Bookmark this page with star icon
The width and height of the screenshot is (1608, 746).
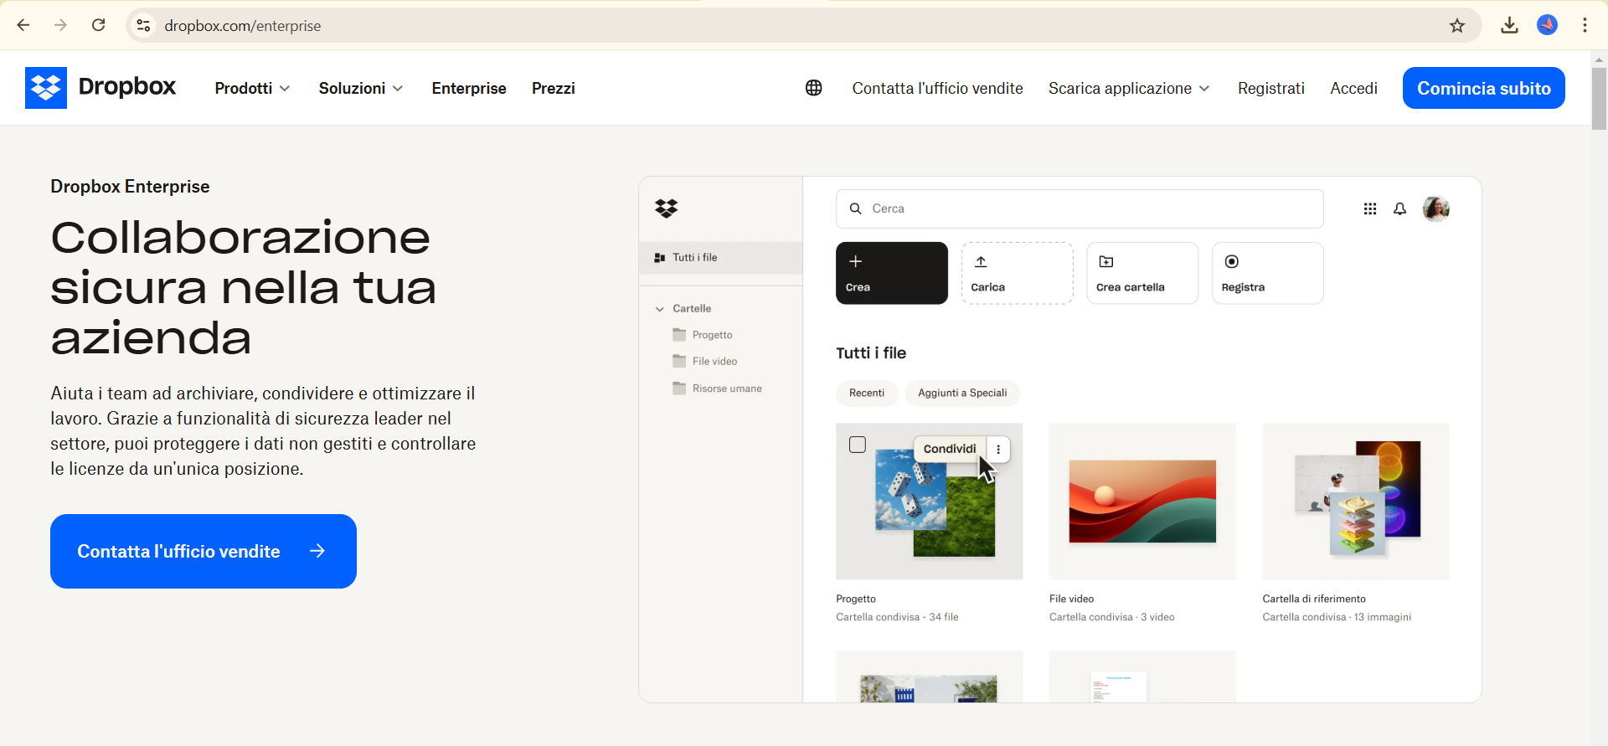pos(1457,26)
